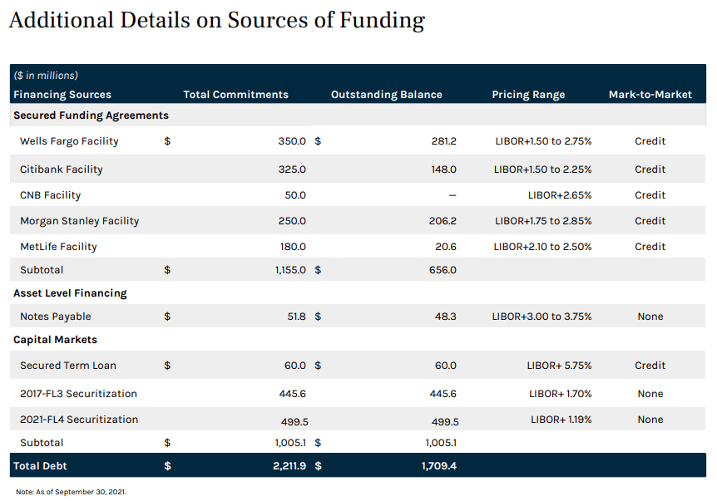The width and height of the screenshot is (717, 501).
Task: Click the 2017-FL3 Securitization label
Action: tap(79, 393)
